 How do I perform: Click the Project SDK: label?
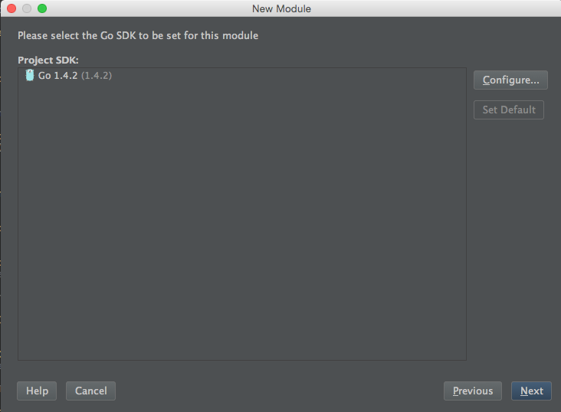click(x=48, y=60)
